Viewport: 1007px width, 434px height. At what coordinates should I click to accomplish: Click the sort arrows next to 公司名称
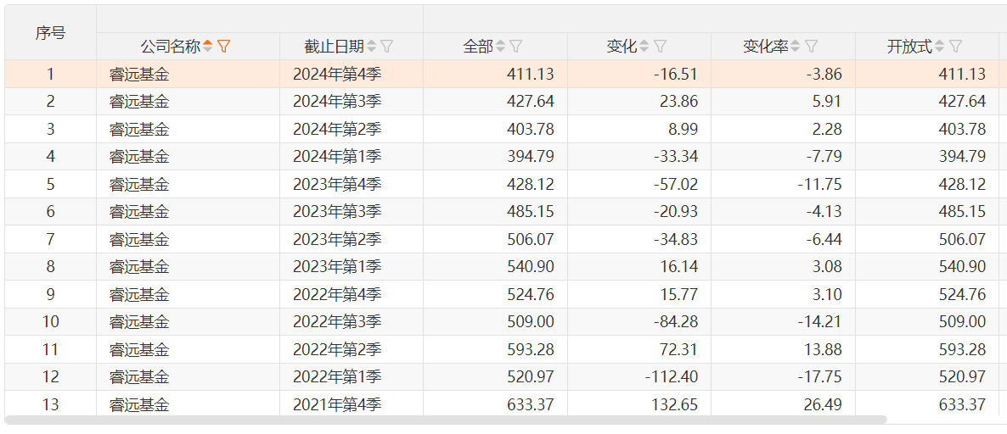pyautogui.click(x=208, y=47)
